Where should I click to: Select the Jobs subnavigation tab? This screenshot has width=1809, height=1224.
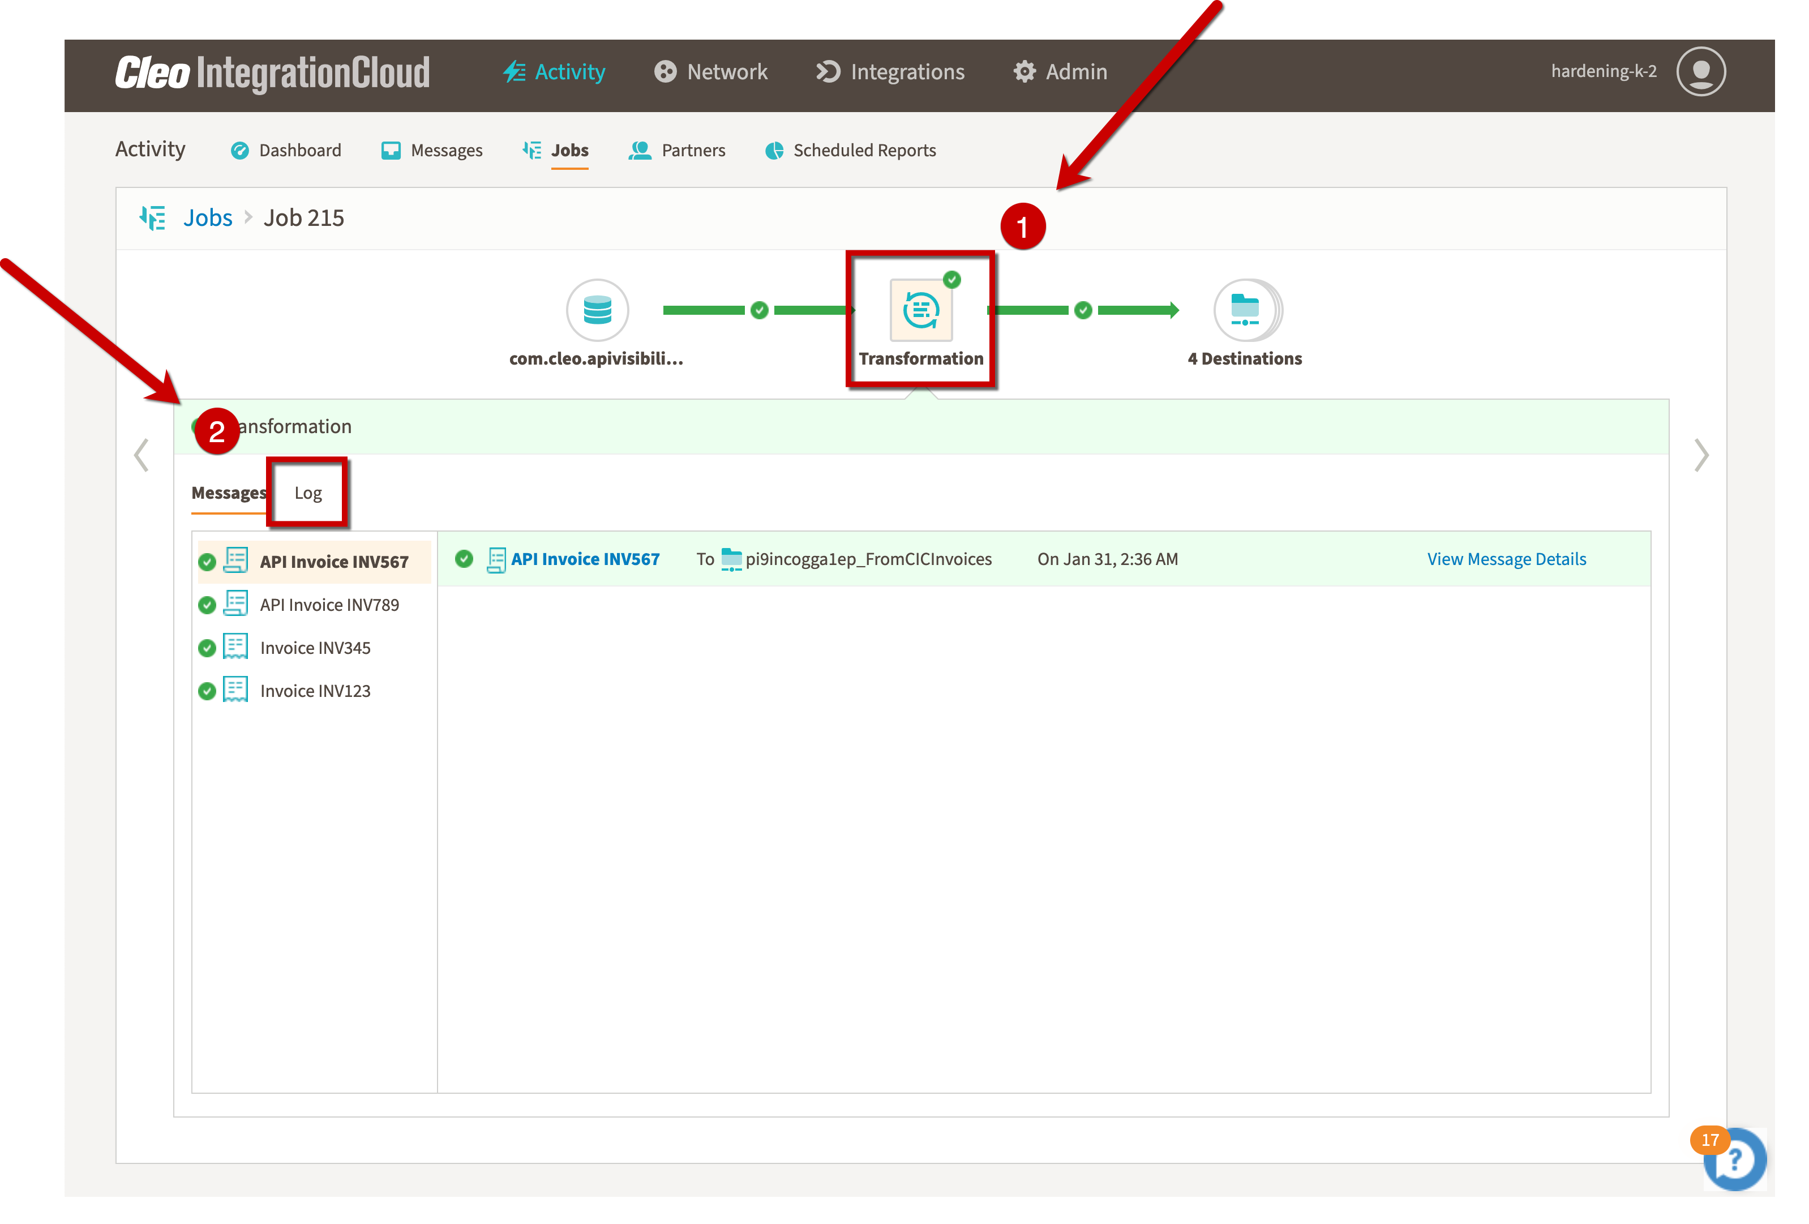pos(556,150)
